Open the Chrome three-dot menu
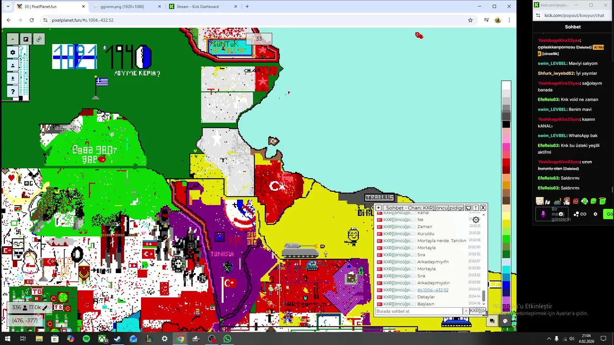The height and width of the screenshot is (345, 614). click(x=509, y=20)
